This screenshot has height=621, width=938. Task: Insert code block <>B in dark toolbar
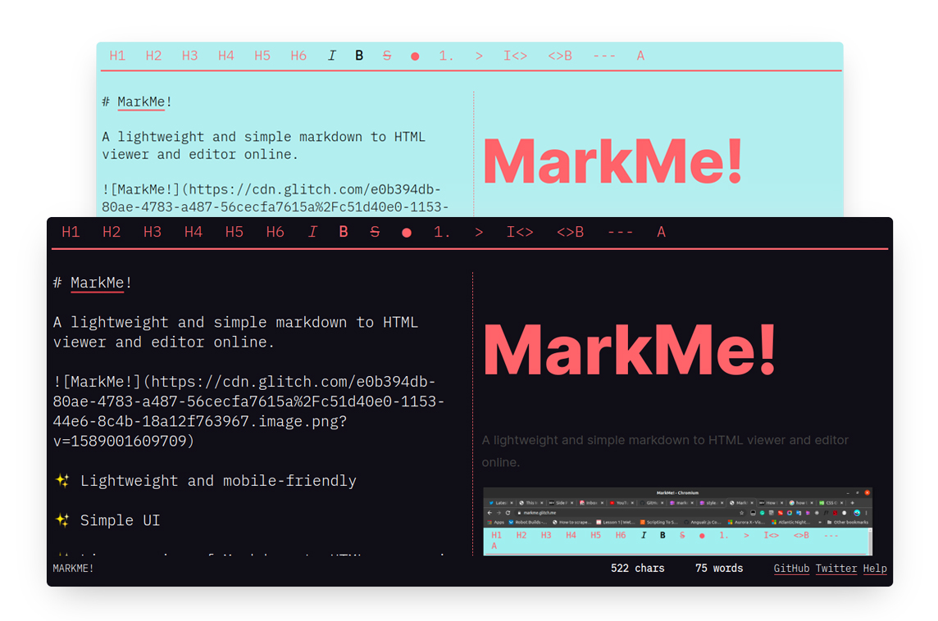tap(570, 232)
